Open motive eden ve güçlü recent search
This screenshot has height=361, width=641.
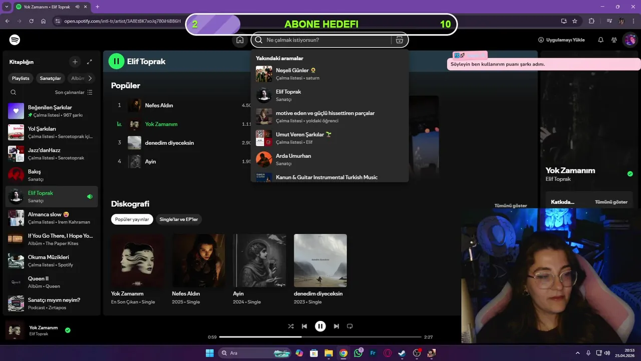click(330, 116)
